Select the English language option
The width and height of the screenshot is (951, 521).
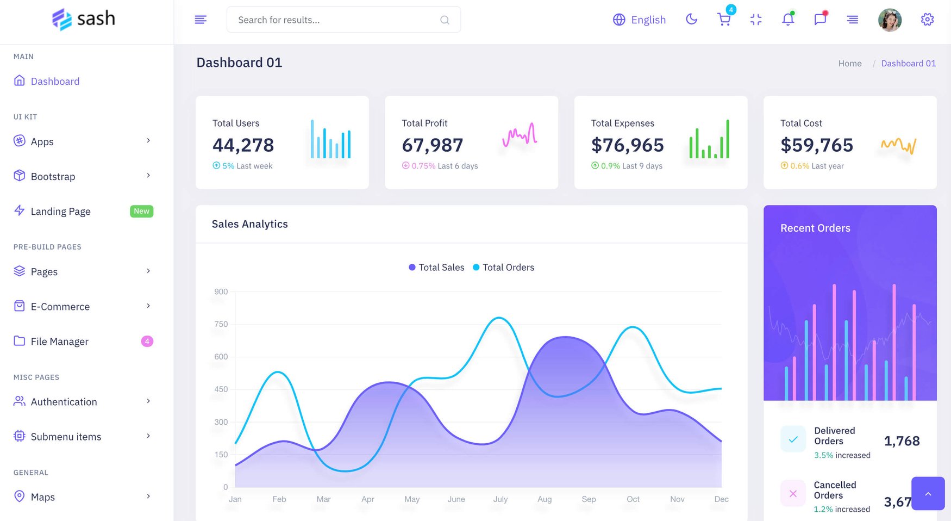point(648,20)
